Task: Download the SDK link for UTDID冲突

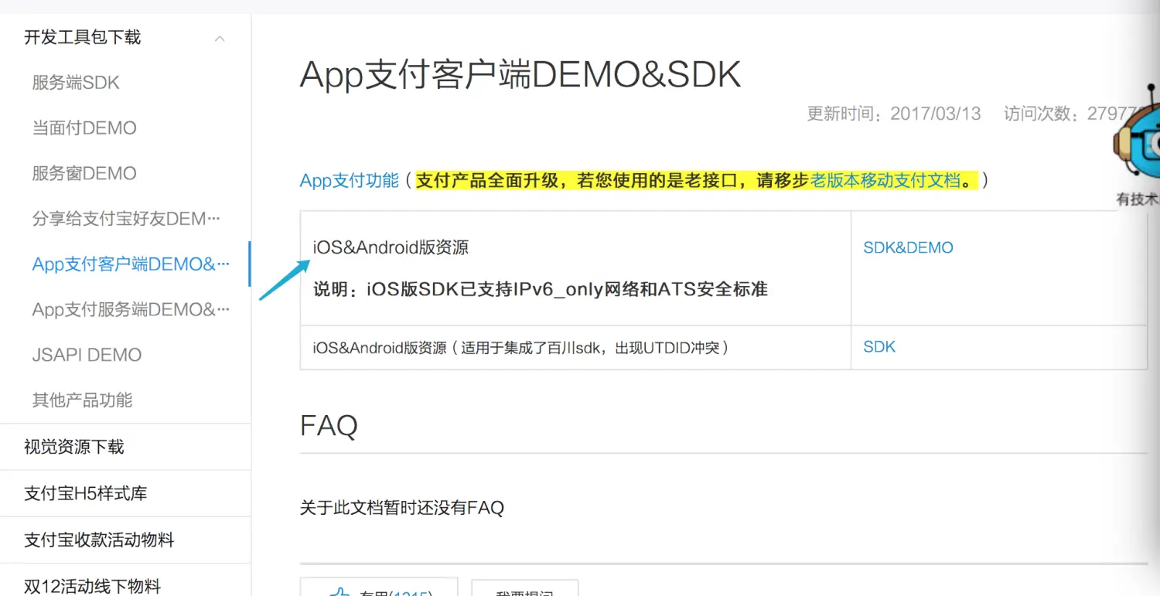Action: (879, 347)
